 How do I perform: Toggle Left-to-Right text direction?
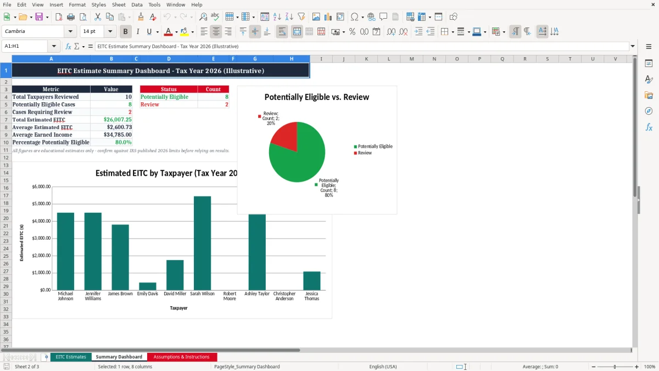pyautogui.click(x=515, y=32)
